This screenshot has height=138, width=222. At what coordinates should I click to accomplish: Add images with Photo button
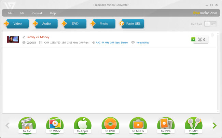point(103,24)
